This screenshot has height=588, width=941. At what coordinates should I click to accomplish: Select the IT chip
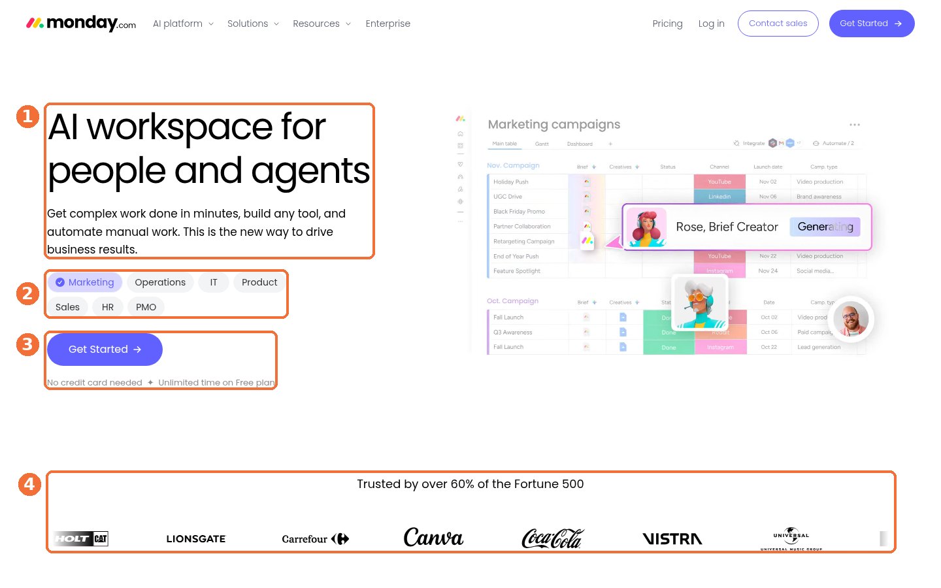(x=214, y=282)
